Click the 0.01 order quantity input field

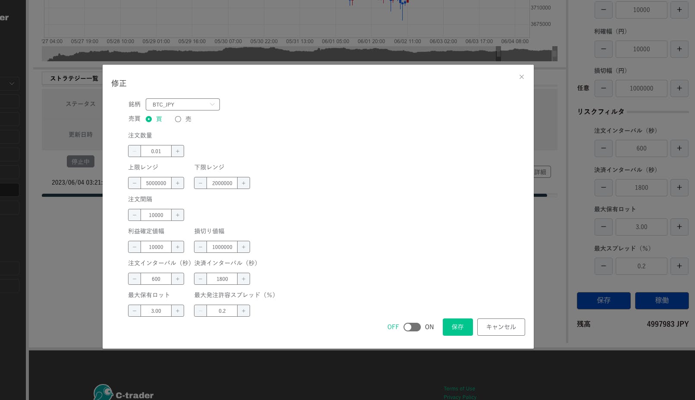pyautogui.click(x=156, y=151)
